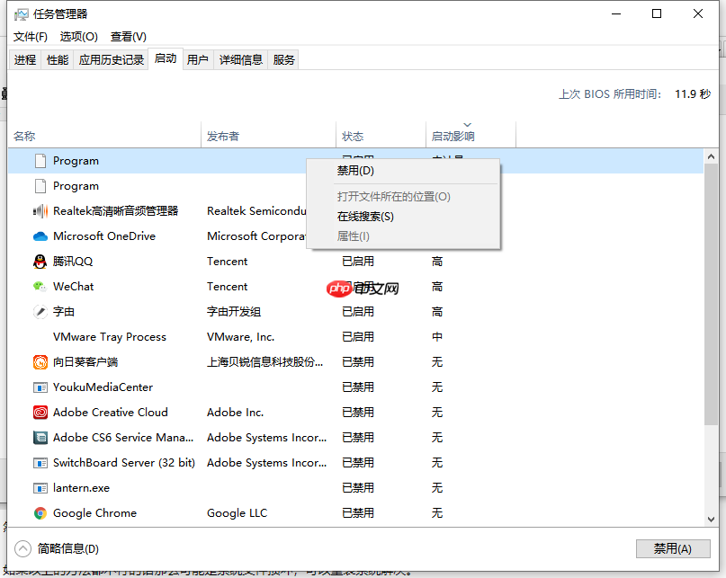The width and height of the screenshot is (726, 578).
Task: Switch to the 进程 tab
Action: 25,59
